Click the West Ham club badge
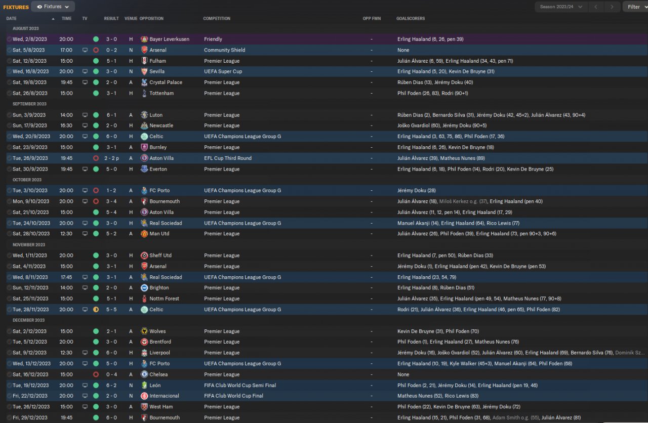This screenshot has width=648, height=423. tap(144, 407)
